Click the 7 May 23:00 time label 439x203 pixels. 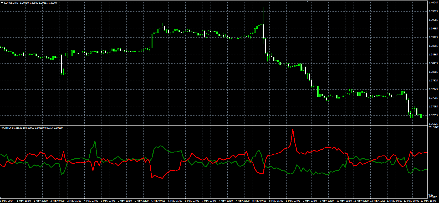coord(243,201)
